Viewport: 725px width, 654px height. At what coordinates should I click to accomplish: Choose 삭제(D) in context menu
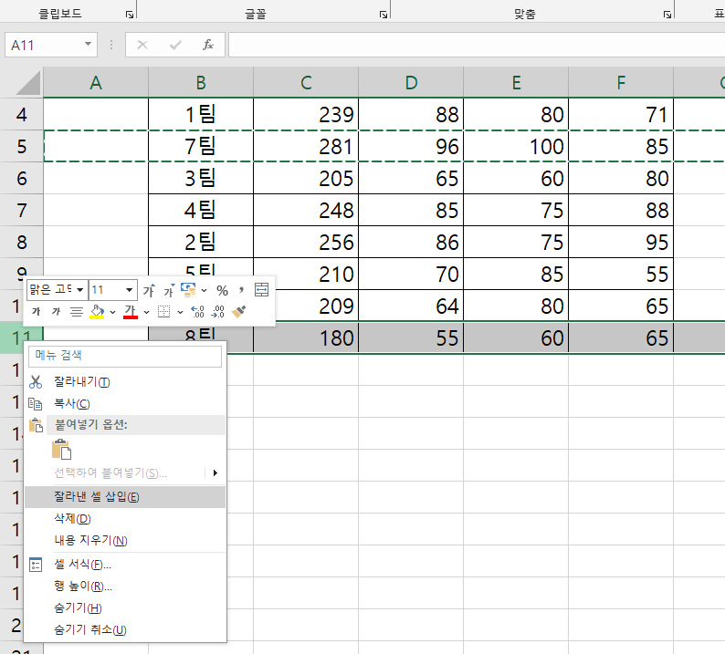click(125, 519)
